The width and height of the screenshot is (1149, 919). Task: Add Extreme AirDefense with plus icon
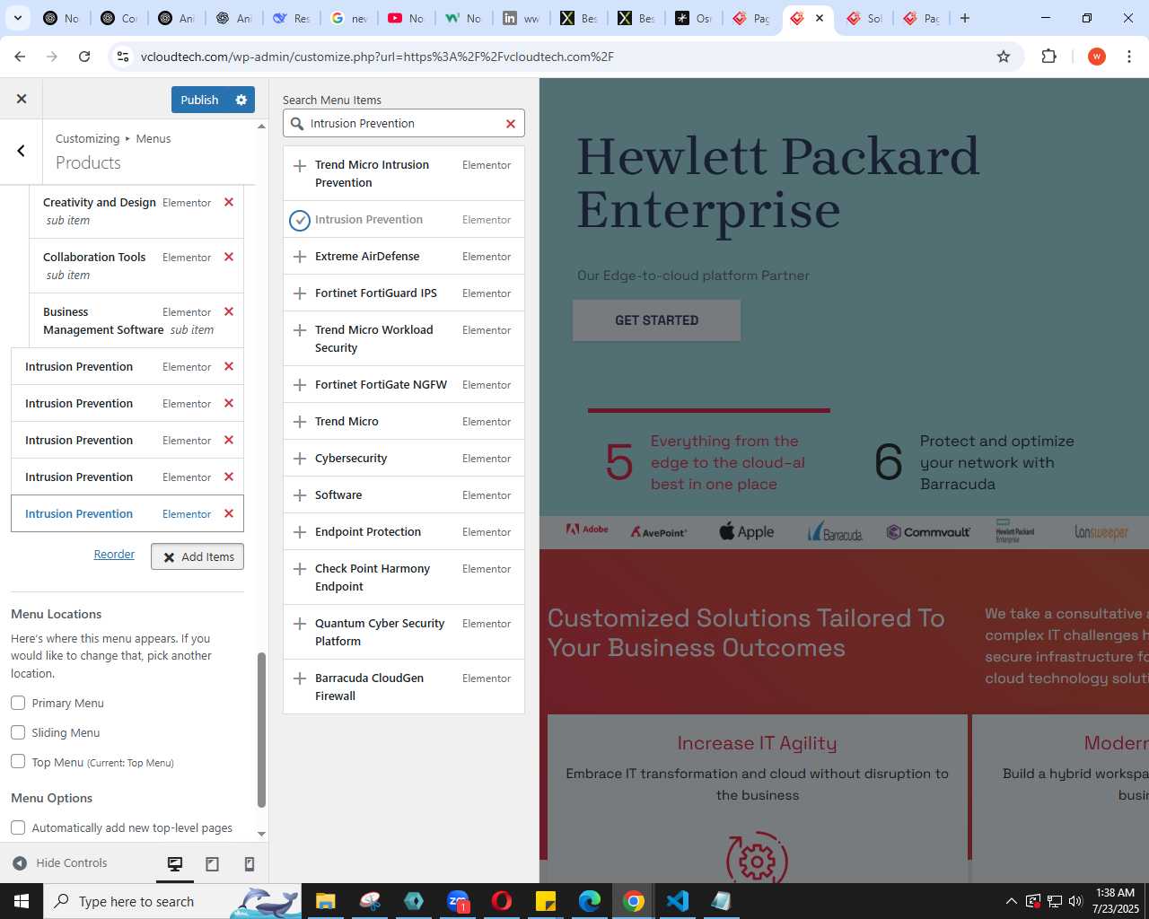pos(300,257)
